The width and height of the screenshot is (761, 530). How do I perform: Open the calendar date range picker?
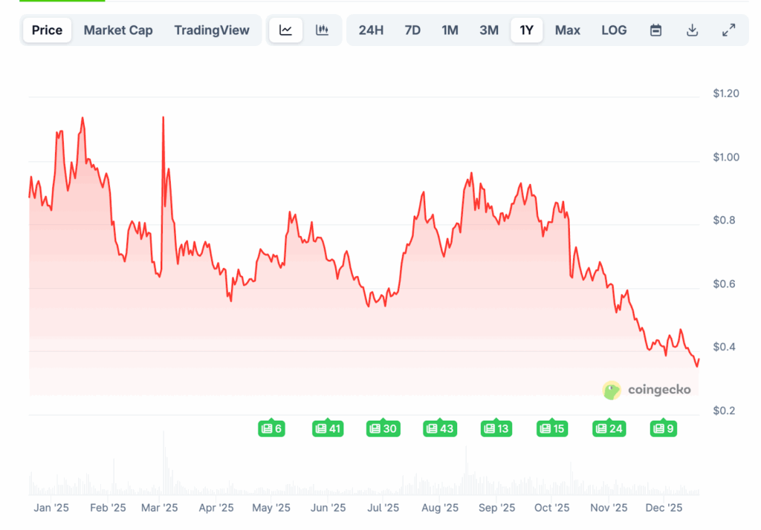coord(655,30)
